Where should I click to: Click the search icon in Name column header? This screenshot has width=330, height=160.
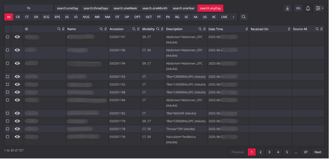pos(101,29)
